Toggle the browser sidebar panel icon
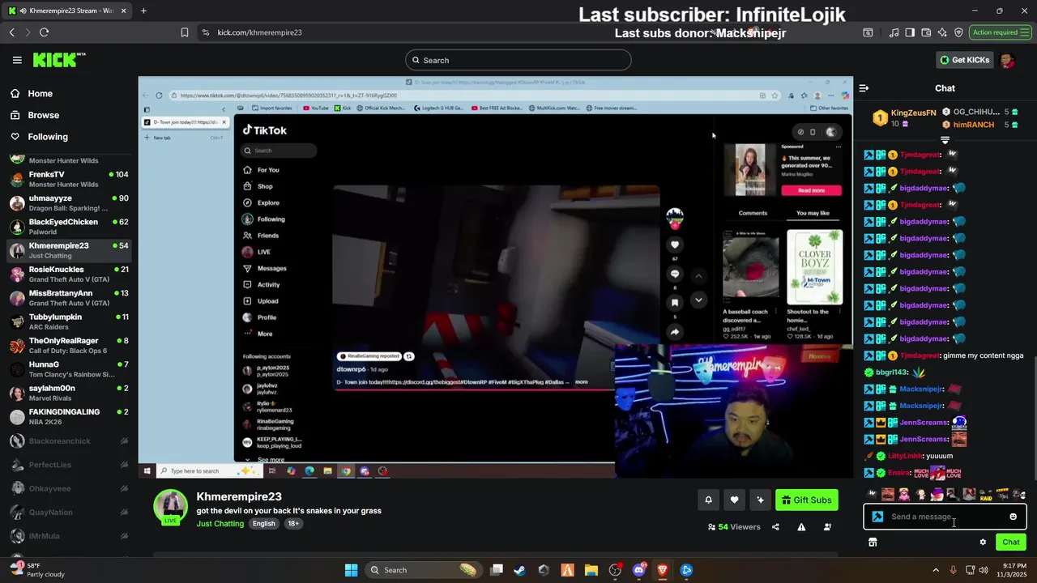Viewport: 1037px width, 583px height. (x=910, y=32)
